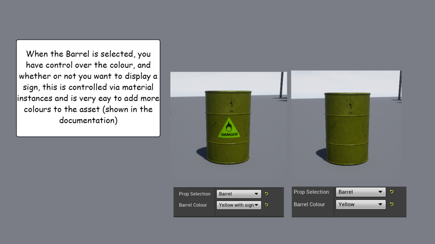This screenshot has height=244, width=435.
Task: Open the 'Yellow with sign' colour dropdown
Action: (239, 205)
